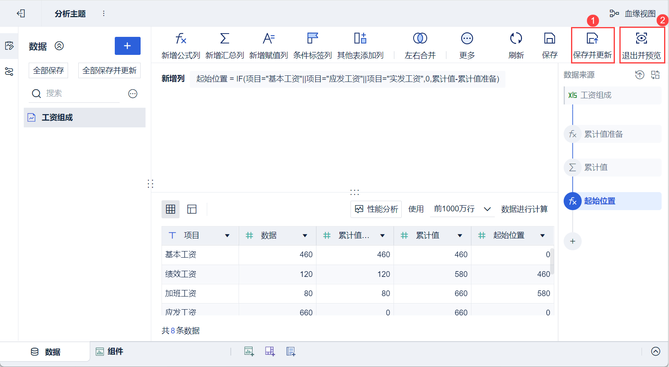
Task: Click the 全部保存并更新 button
Action: tap(109, 70)
